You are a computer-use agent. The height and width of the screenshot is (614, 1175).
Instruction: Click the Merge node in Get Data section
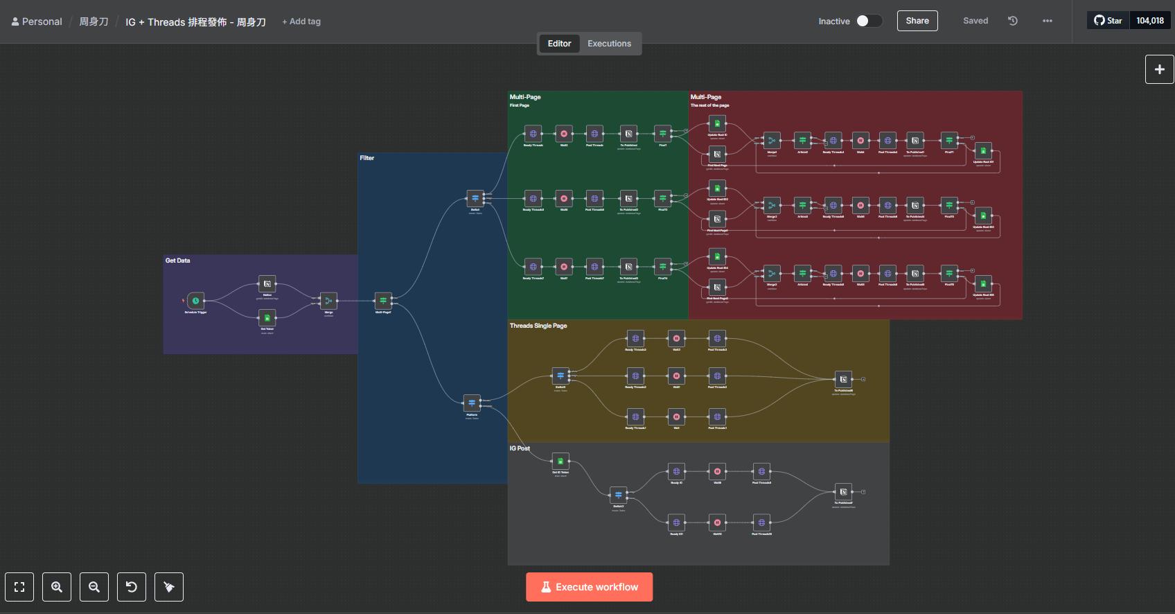(x=328, y=301)
